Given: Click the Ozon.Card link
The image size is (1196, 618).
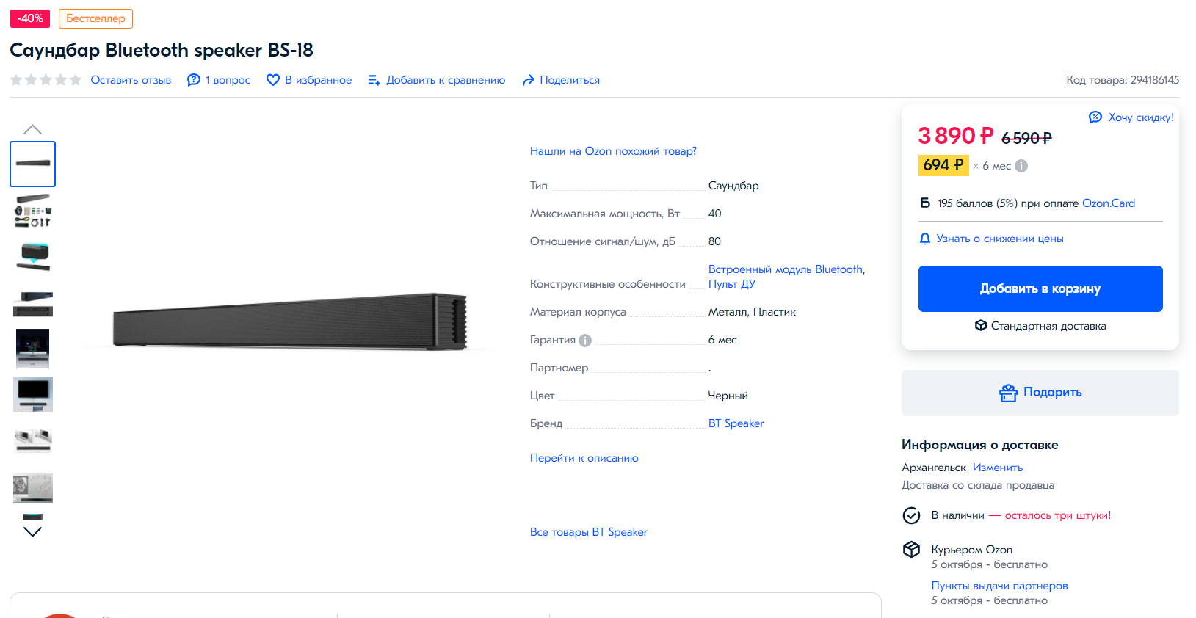Looking at the screenshot, I should 1108,203.
